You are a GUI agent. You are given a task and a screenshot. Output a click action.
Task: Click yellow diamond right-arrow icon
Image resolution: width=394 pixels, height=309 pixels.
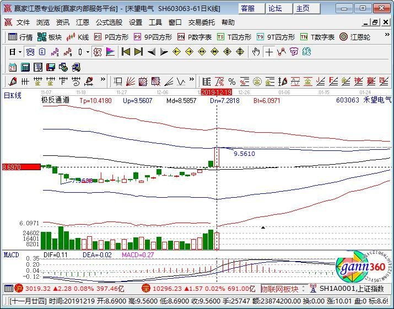189,52
